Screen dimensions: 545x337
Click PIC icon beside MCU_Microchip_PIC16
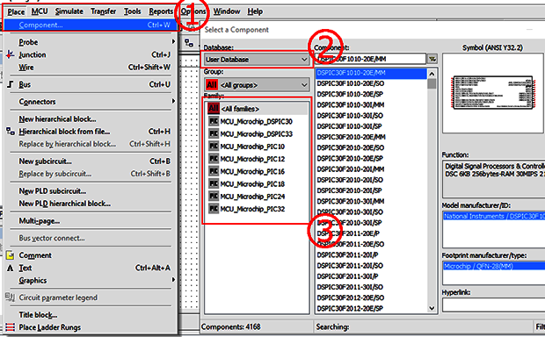coord(213,171)
